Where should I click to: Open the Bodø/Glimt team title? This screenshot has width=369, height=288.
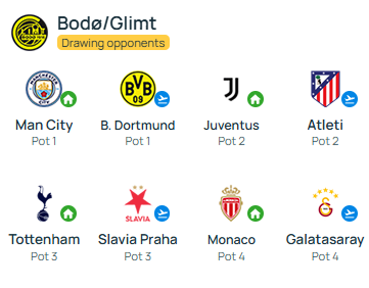tap(107, 23)
